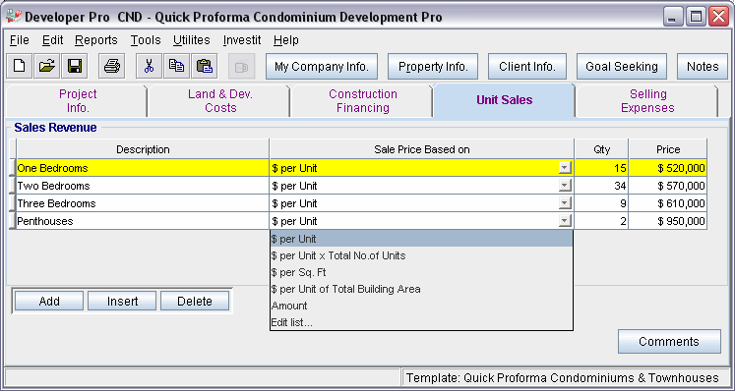Choose '$ per Sq. Ft' option
Viewport: 735px width, 391px height.
pyautogui.click(x=421, y=272)
